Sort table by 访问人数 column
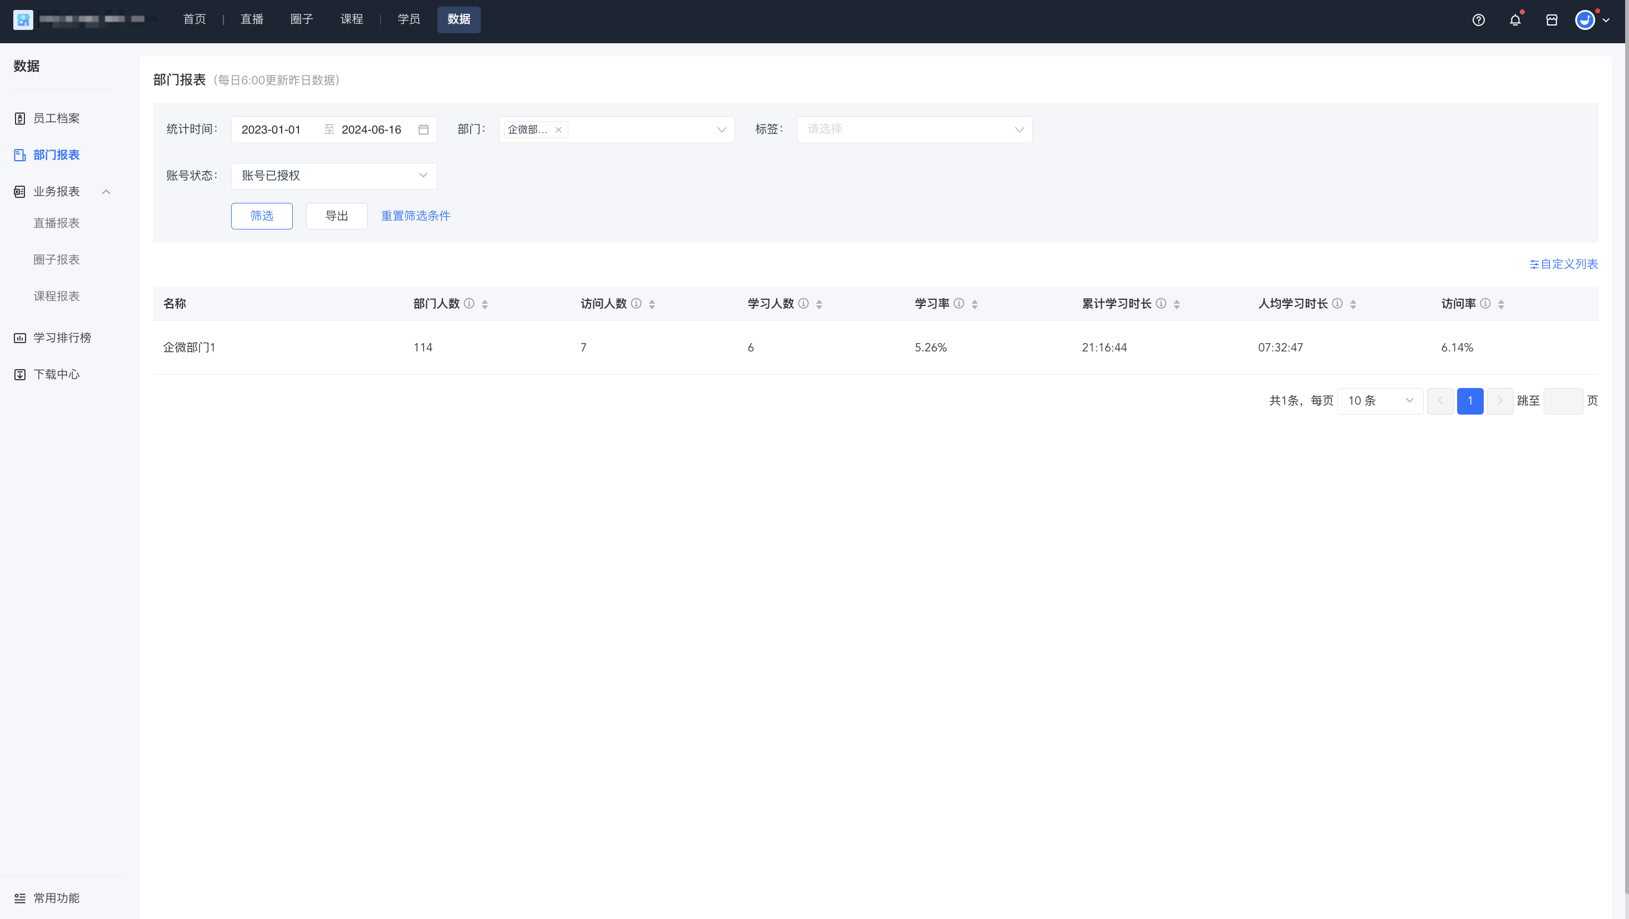This screenshot has height=919, width=1629. pyautogui.click(x=652, y=304)
